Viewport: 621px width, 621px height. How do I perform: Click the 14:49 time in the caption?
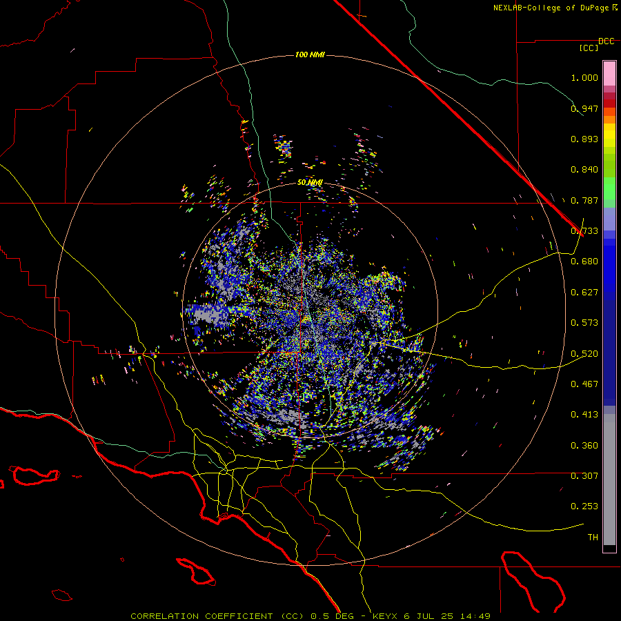[x=475, y=616]
